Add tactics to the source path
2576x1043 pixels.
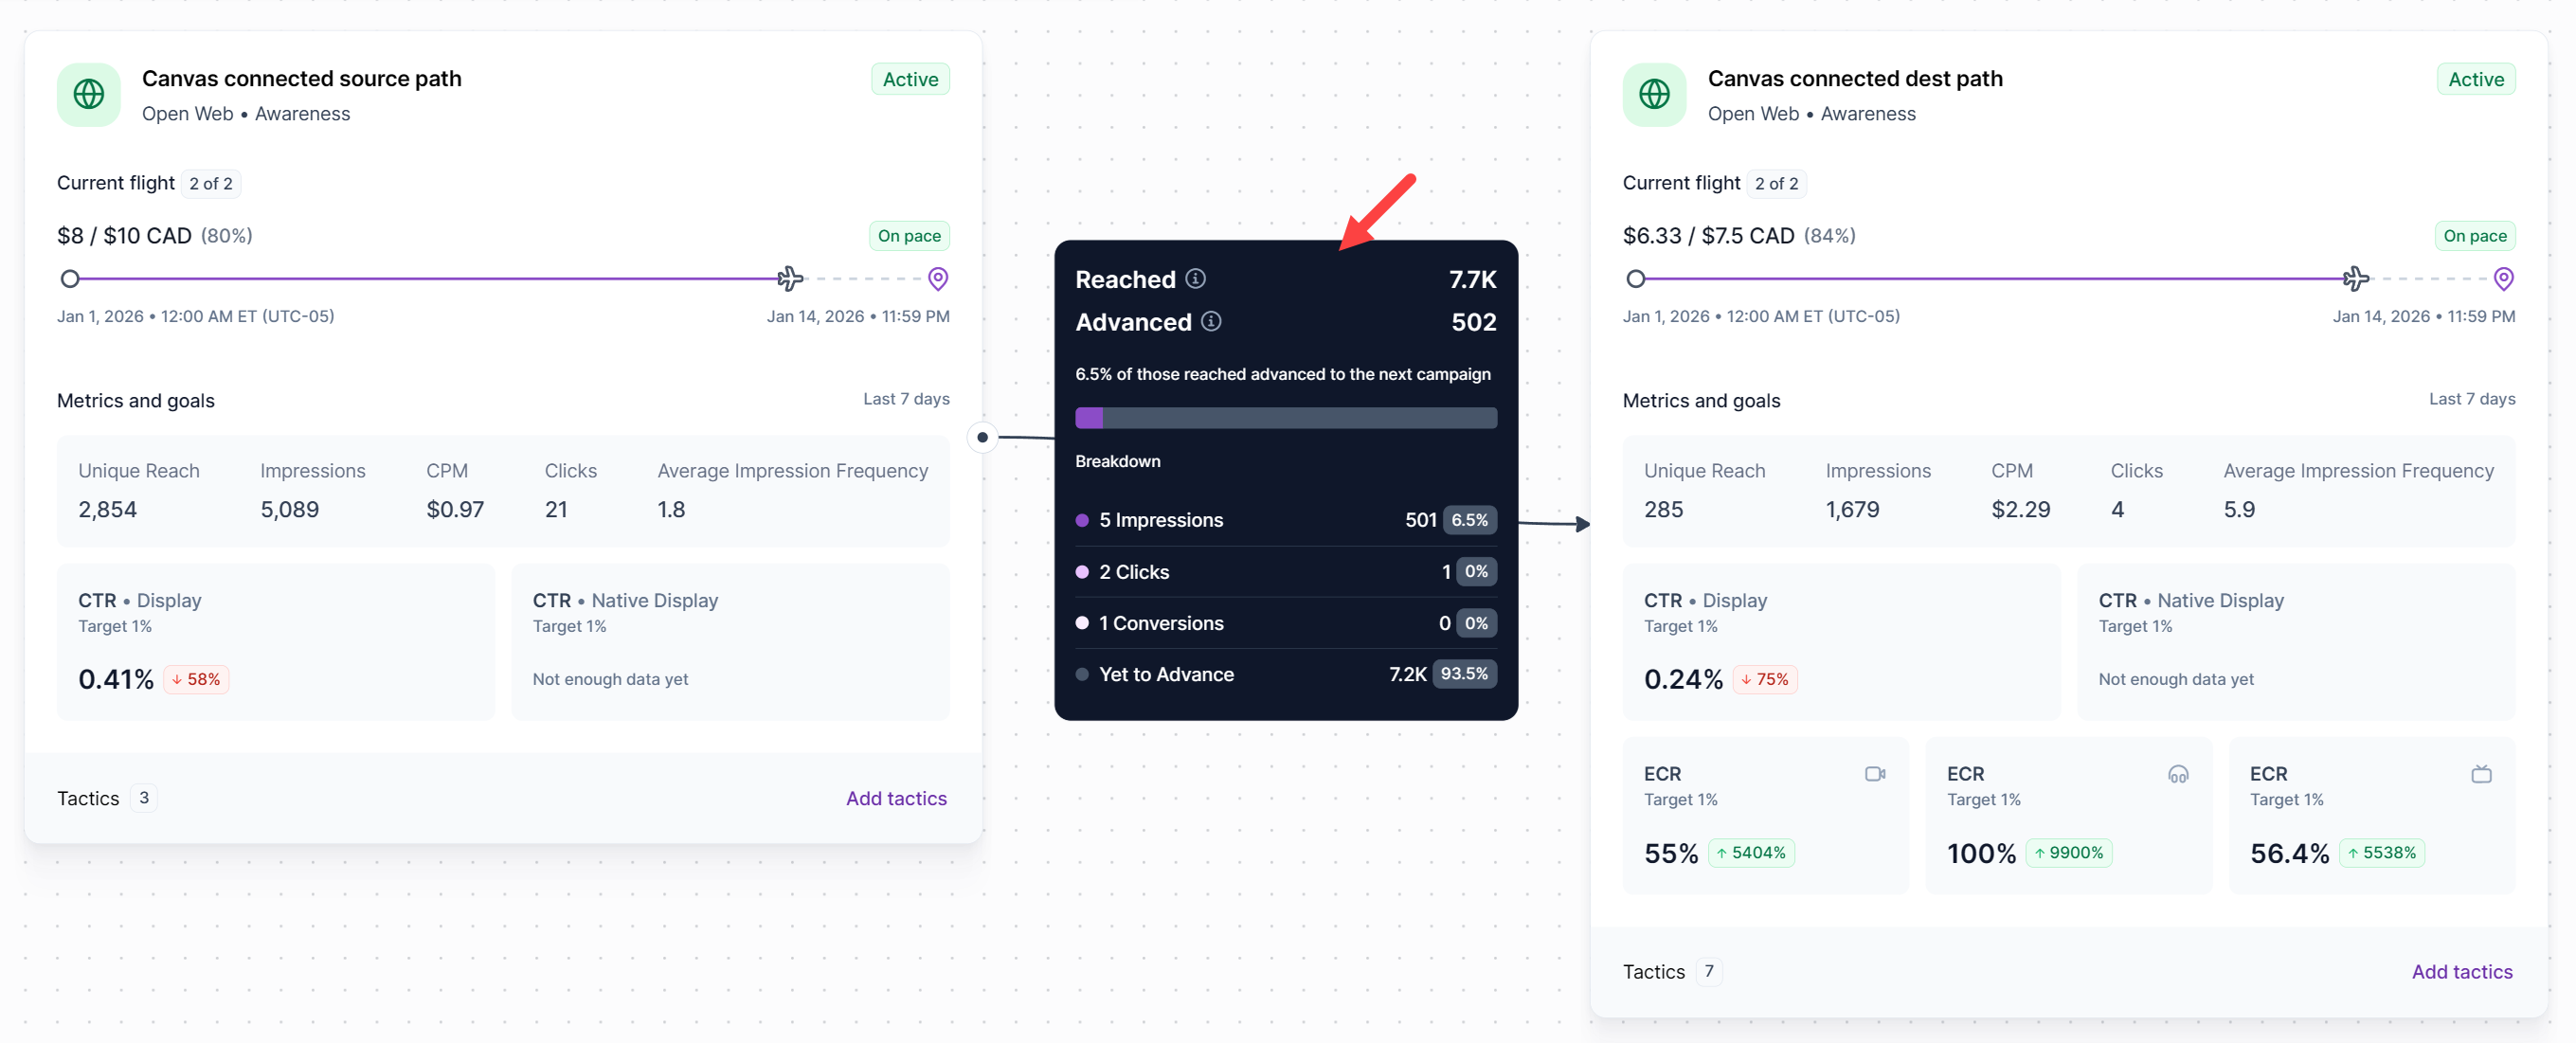(x=896, y=798)
